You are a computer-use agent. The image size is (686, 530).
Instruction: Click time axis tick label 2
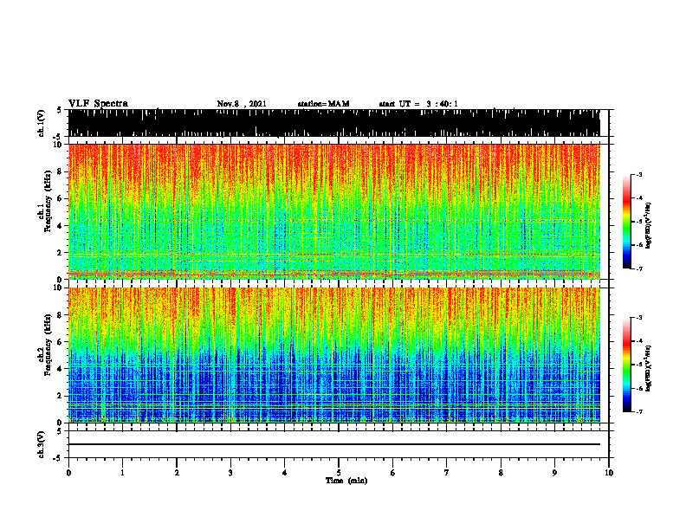pos(177,473)
